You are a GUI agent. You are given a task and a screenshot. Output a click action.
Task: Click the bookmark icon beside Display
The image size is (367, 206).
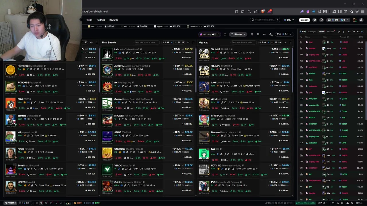tap(252, 34)
